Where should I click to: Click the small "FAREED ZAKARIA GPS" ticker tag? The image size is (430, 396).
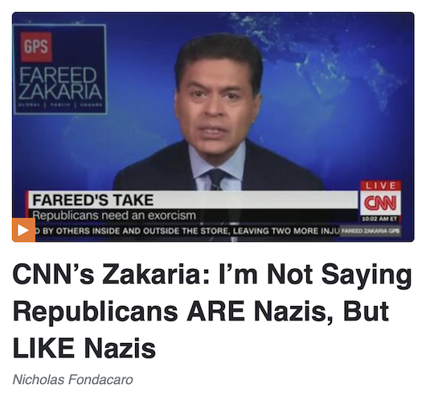(x=371, y=231)
